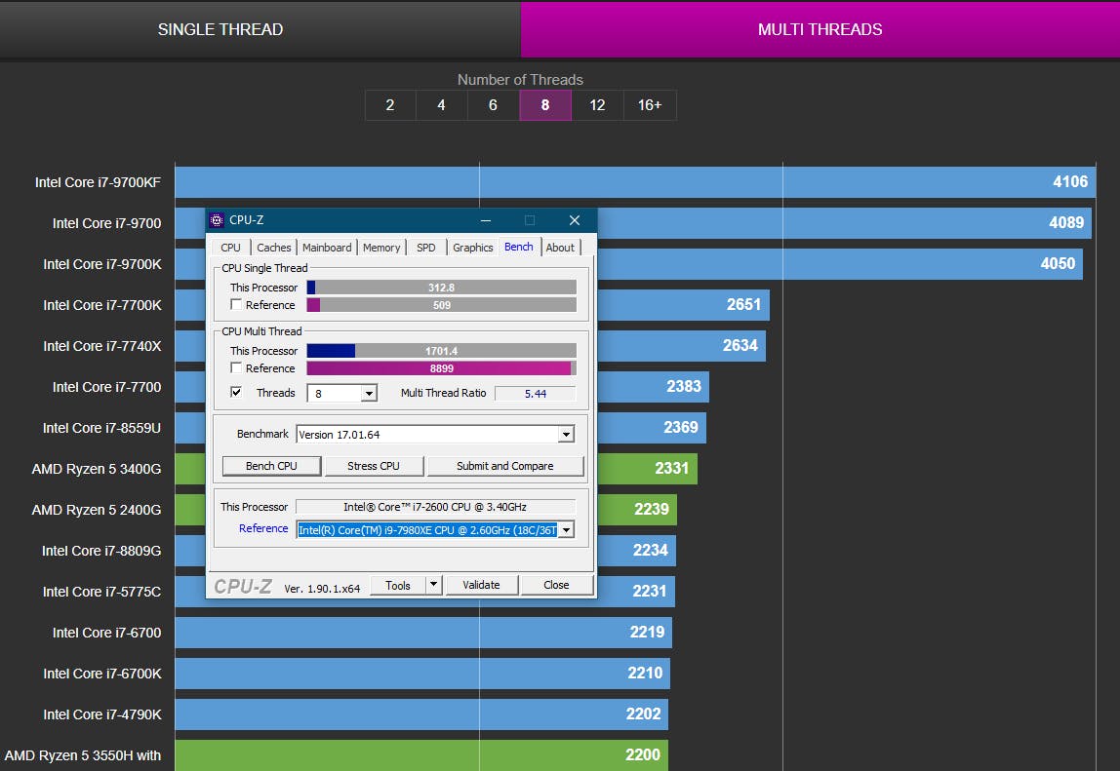This screenshot has height=771, width=1120.
Task: Click the AMD Ryzen 5 3550H bar 2200
Action: [421, 755]
